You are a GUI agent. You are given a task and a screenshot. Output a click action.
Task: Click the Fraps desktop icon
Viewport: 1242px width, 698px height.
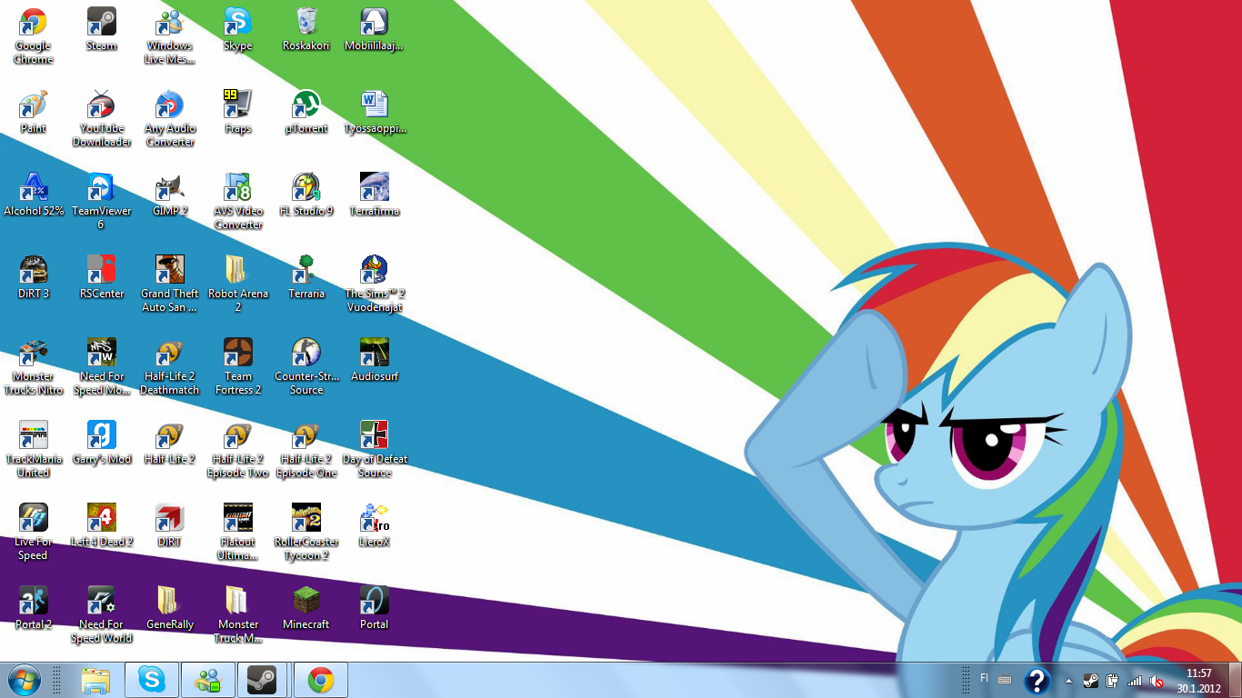(x=238, y=113)
